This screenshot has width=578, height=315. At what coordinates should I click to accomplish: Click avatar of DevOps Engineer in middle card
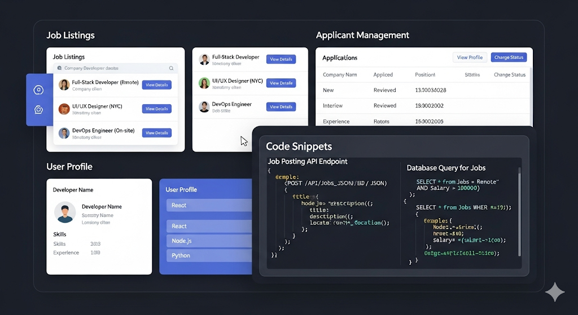(x=204, y=107)
